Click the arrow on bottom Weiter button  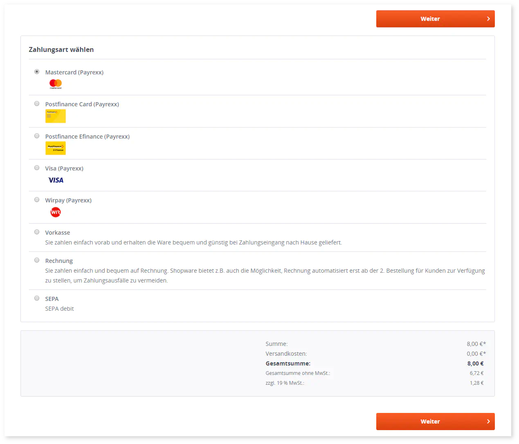click(x=488, y=422)
